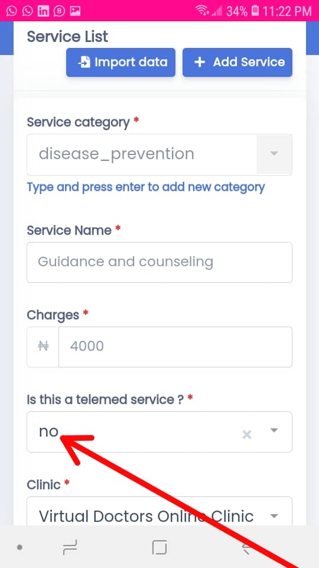319x568 pixels.
Task: Clear the telemed selection with the x icon
Action: (x=247, y=434)
